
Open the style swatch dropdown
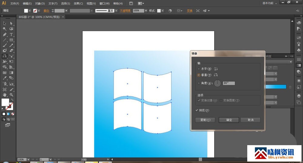(x=163, y=11)
